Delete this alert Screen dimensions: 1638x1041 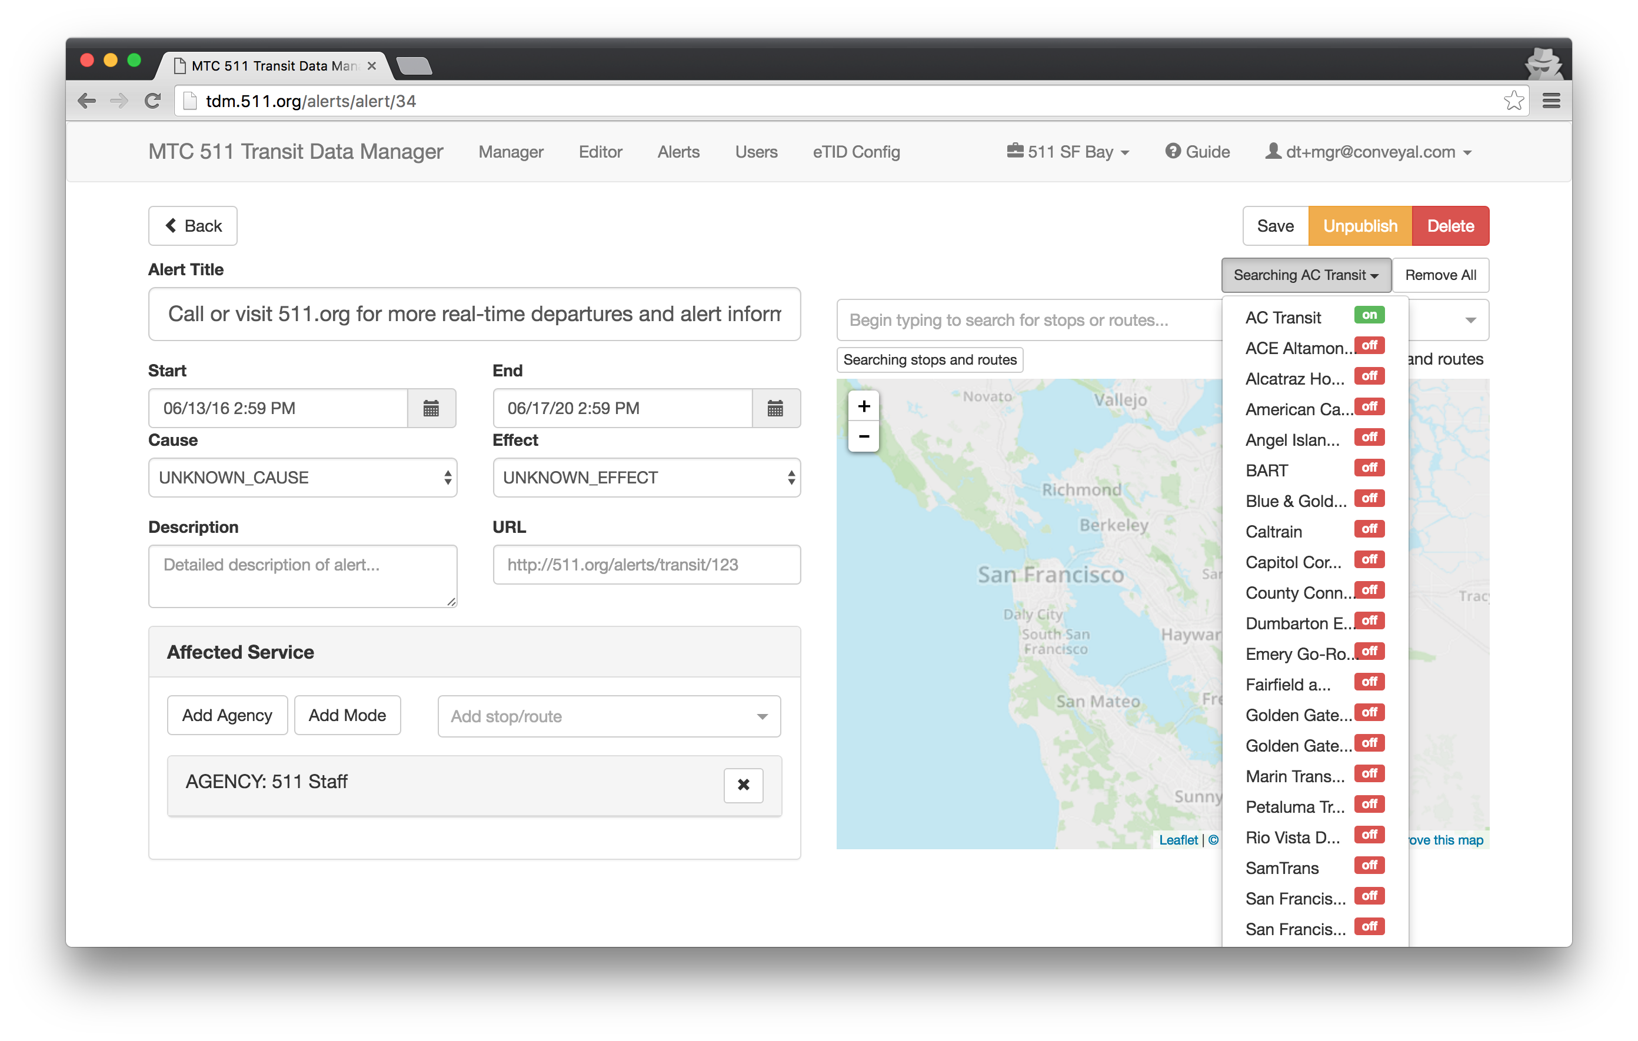1451,226
